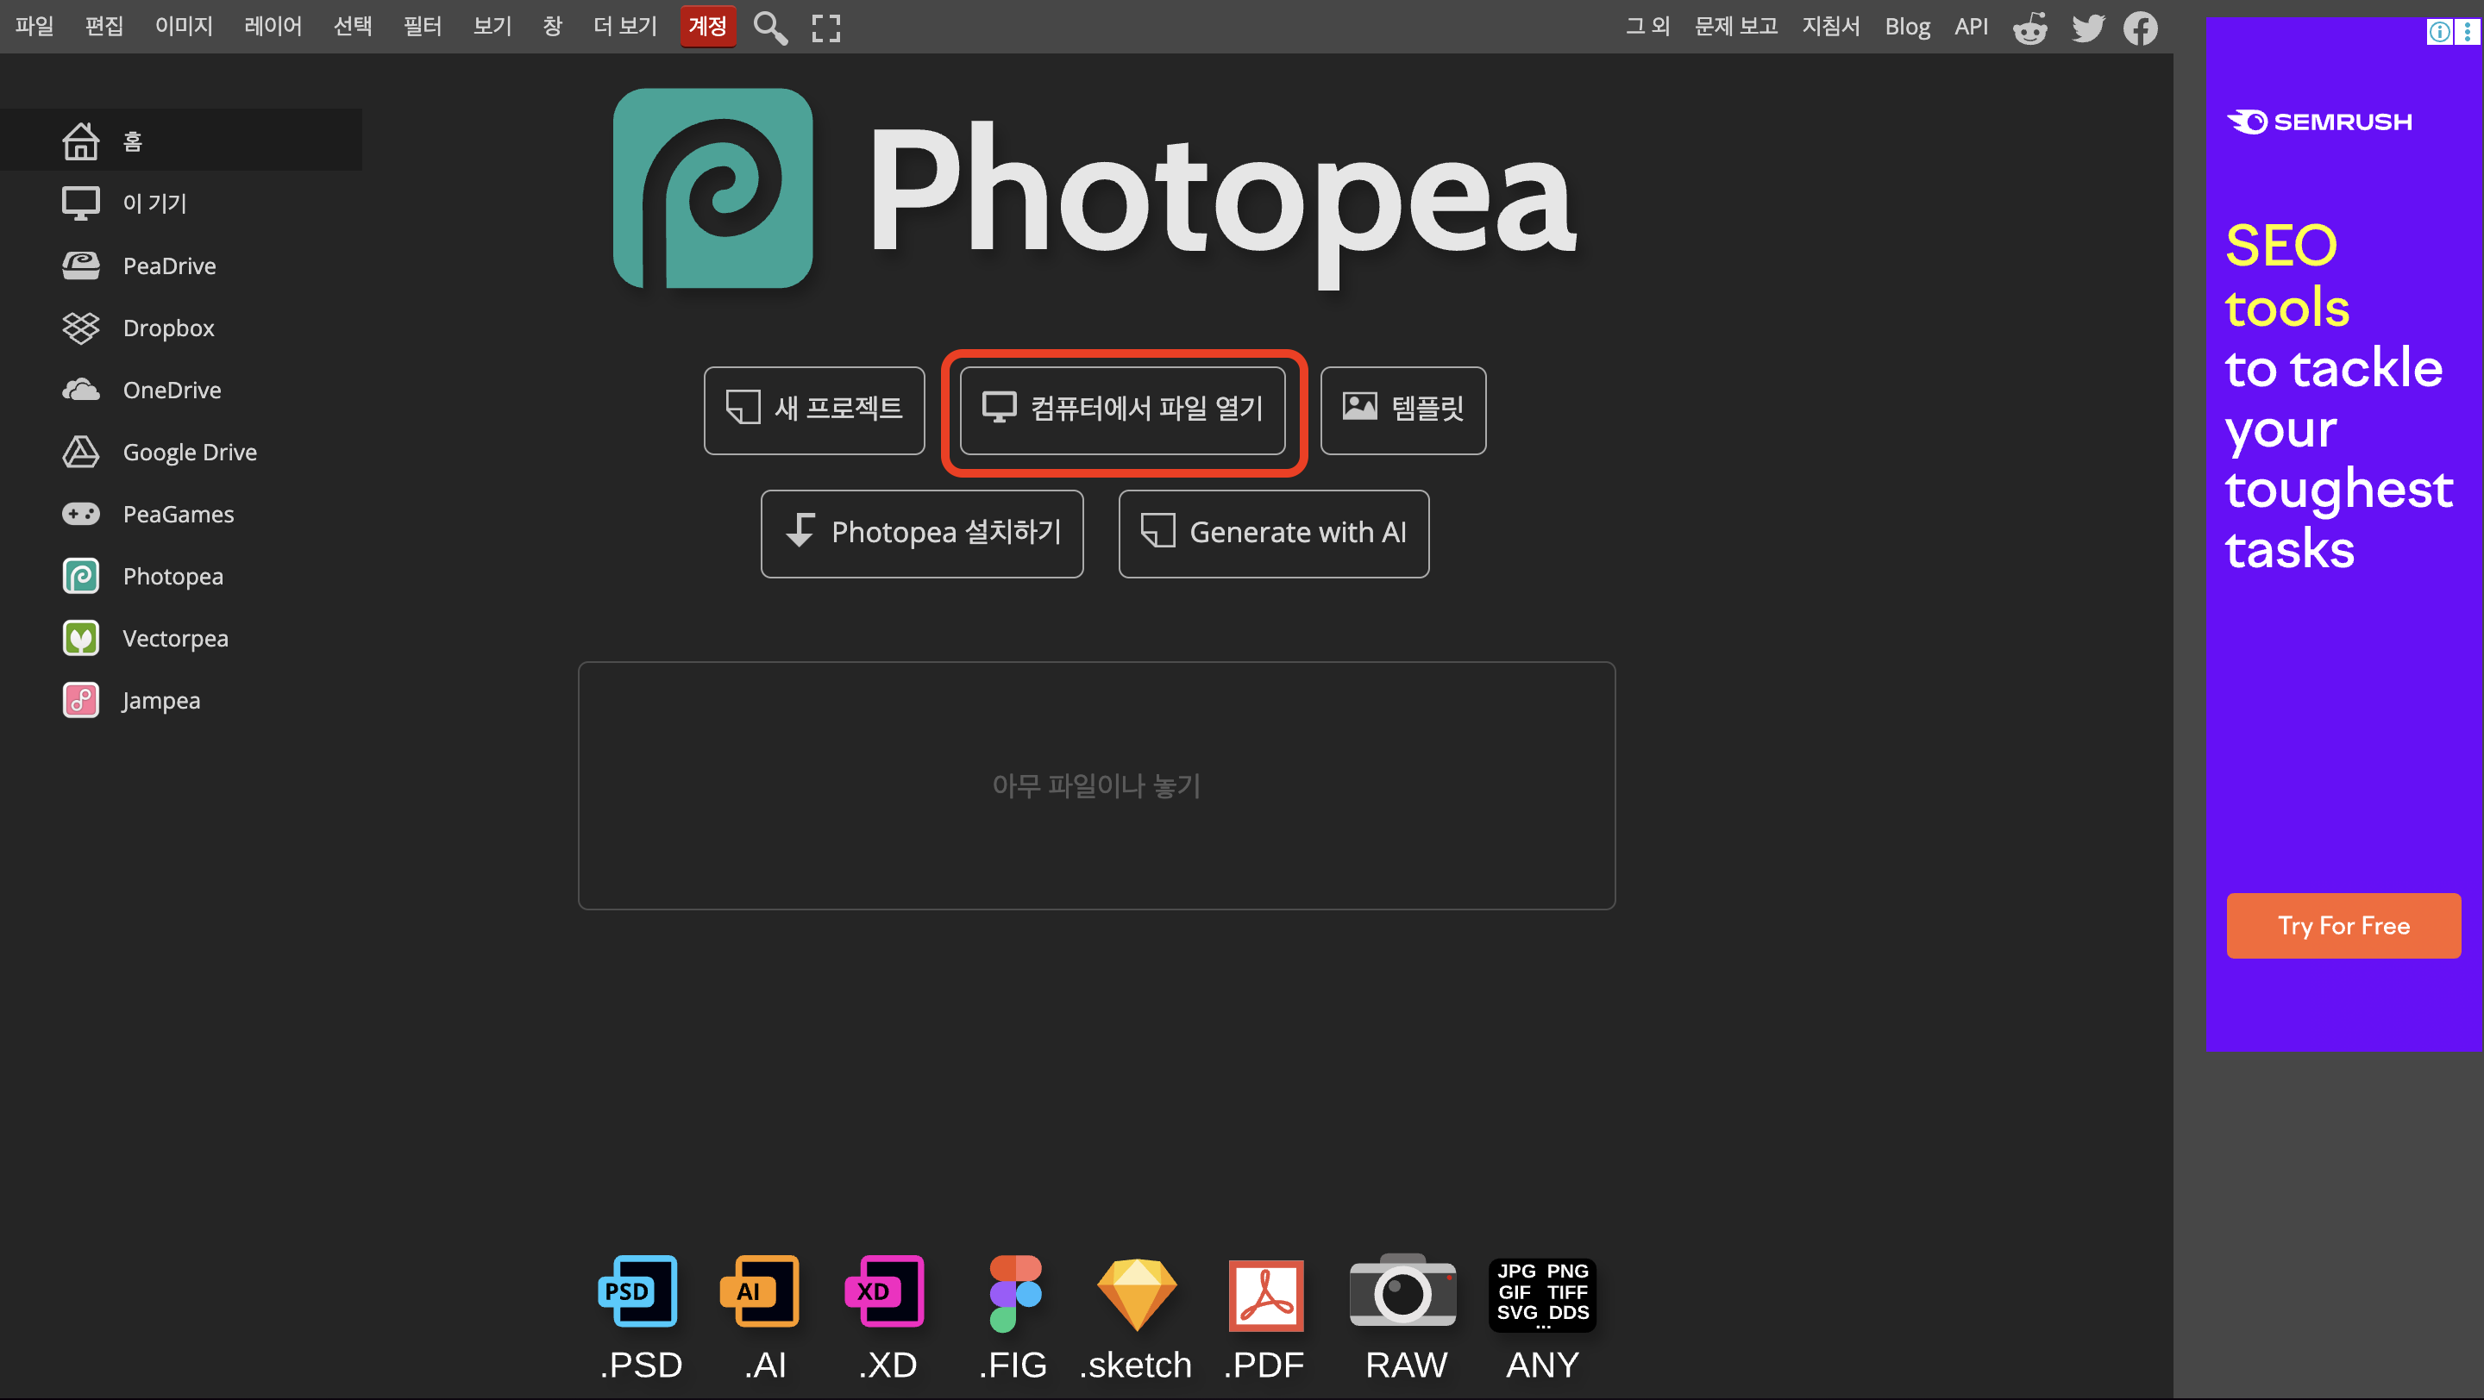Click Try For Free on the Semrush ad

[2343, 925]
